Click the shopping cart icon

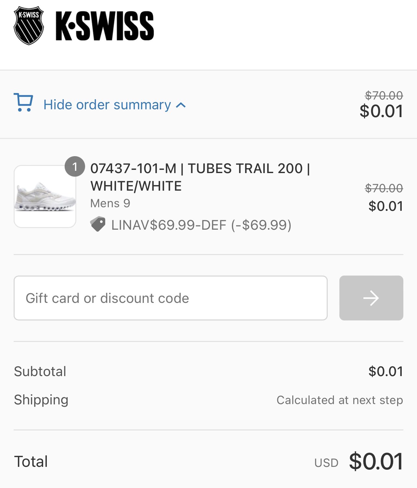(23, 102)
